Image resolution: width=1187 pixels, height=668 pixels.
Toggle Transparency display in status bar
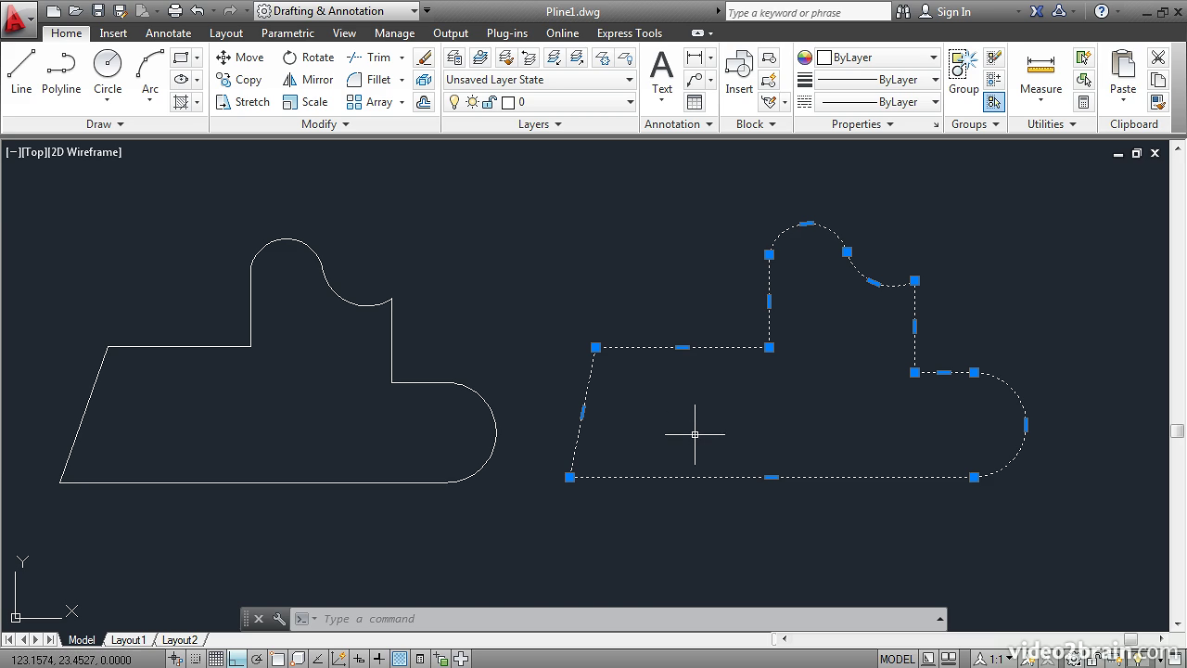(x=400, y=660)
